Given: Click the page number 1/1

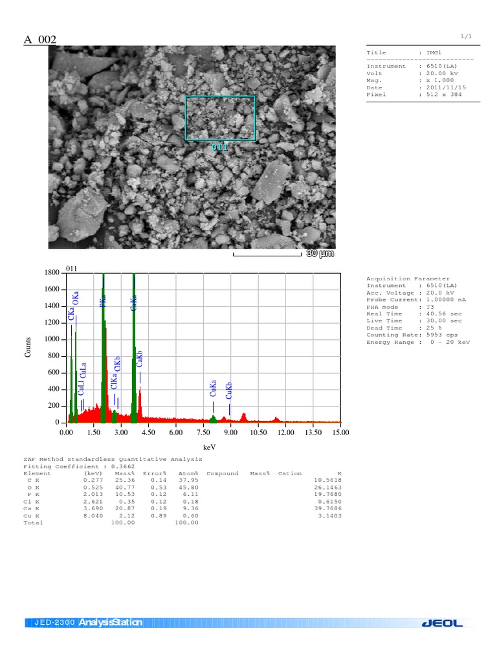Looking at the screenshot, I should pyautogui.click(x=466, y=37).
